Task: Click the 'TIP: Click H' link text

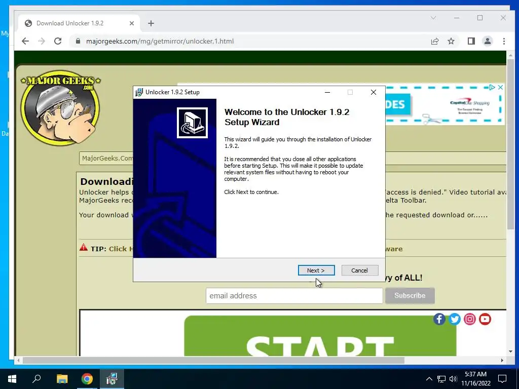Action: pyautogui.click(x=112, y=249)
